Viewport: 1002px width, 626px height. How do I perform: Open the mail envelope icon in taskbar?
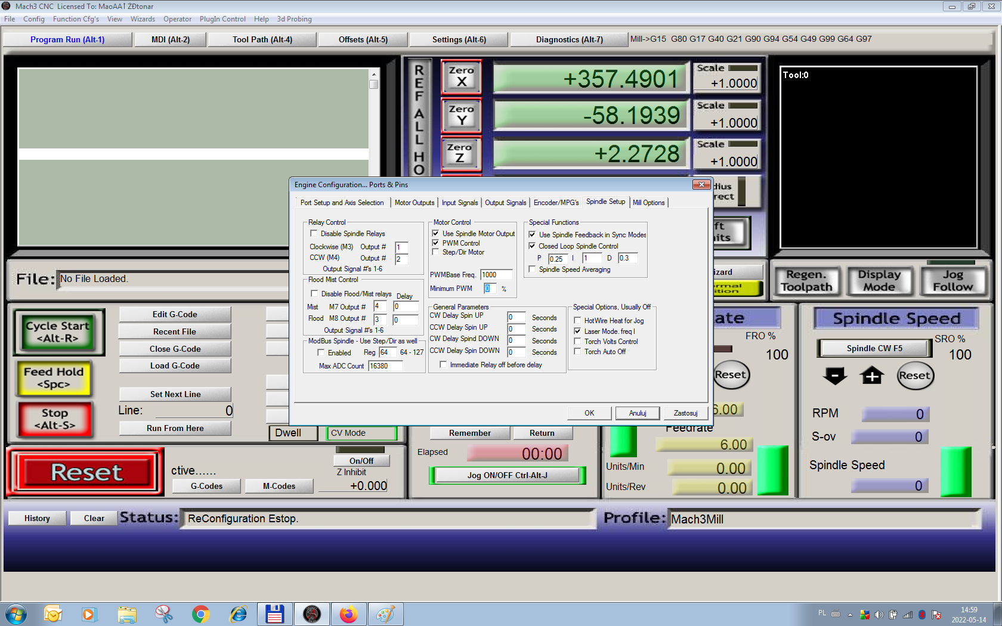point(52,614)
